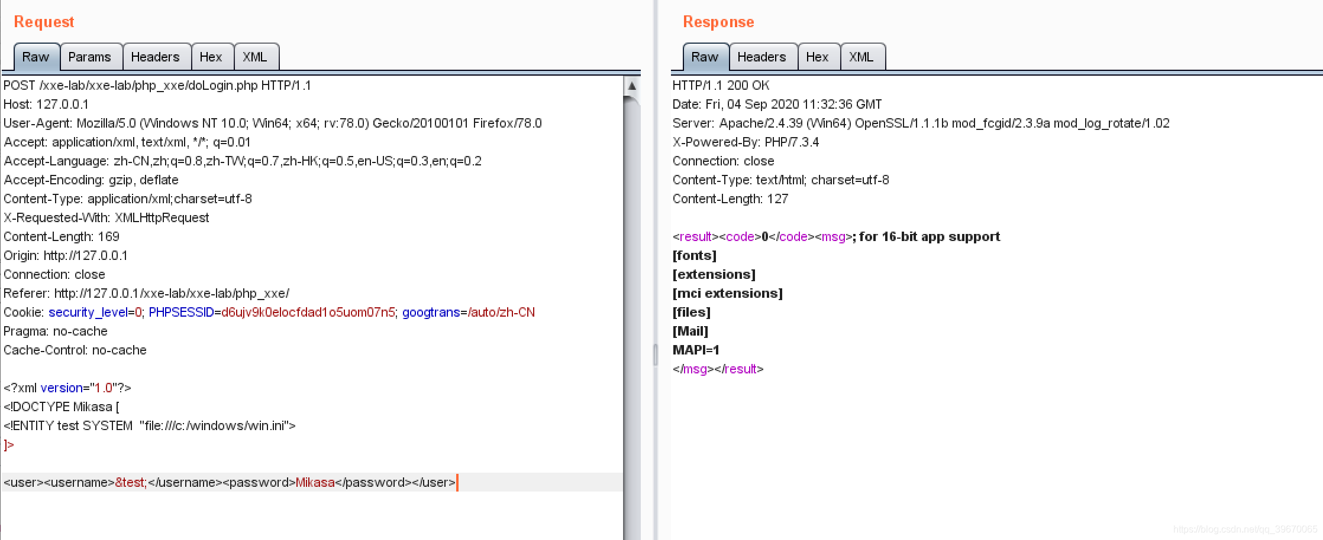Switch to Headers tab in Request panel
The image size is (1323, 540).
156,57
